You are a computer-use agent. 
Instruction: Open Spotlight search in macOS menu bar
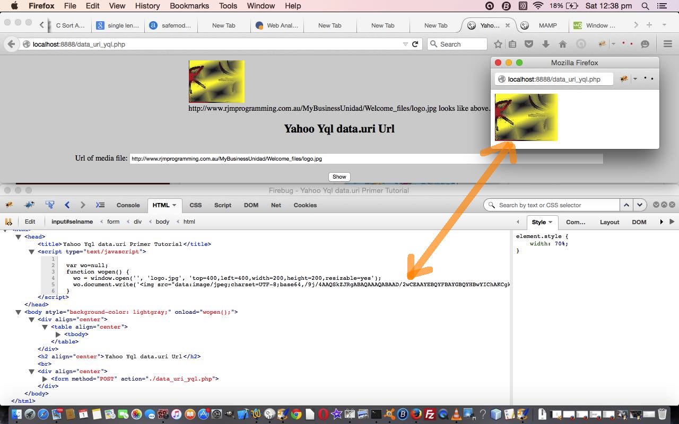click(646, 6)
